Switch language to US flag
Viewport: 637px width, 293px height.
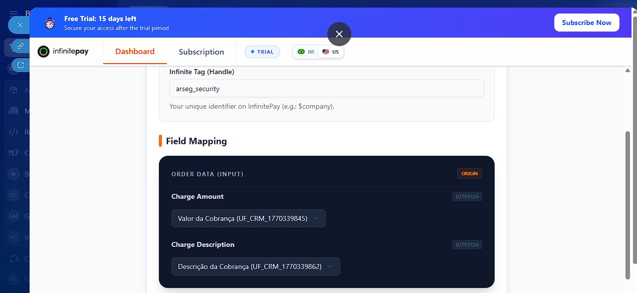pyautogui.click(x=331, y=52)
